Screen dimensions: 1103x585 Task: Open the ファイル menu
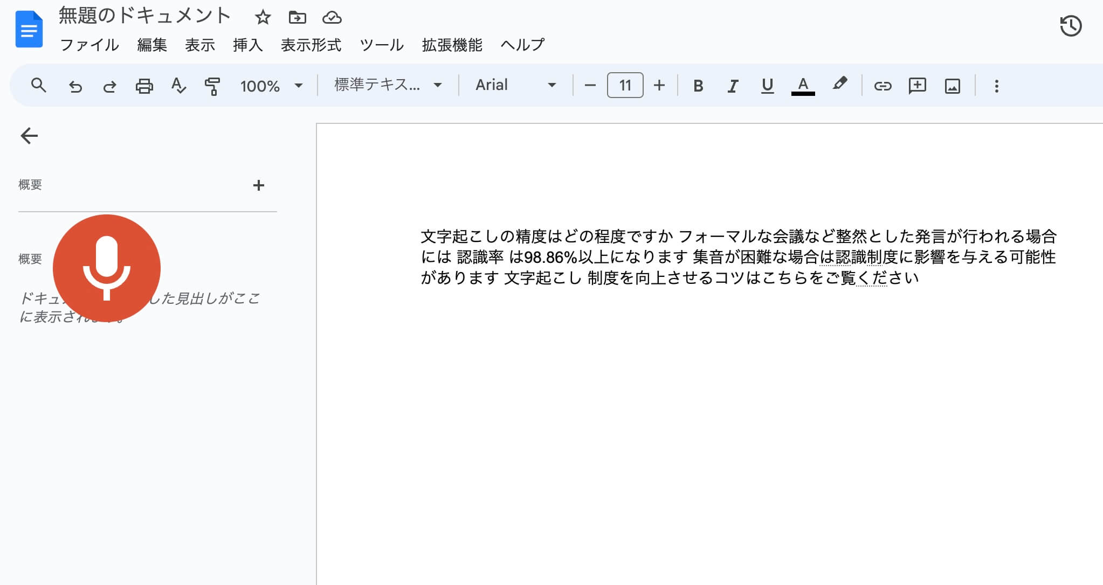coord(89,45)
